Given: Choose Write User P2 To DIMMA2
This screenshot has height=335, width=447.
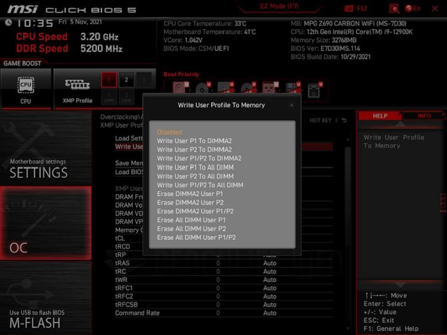Looking at the screenshot, I should point(195,150).
